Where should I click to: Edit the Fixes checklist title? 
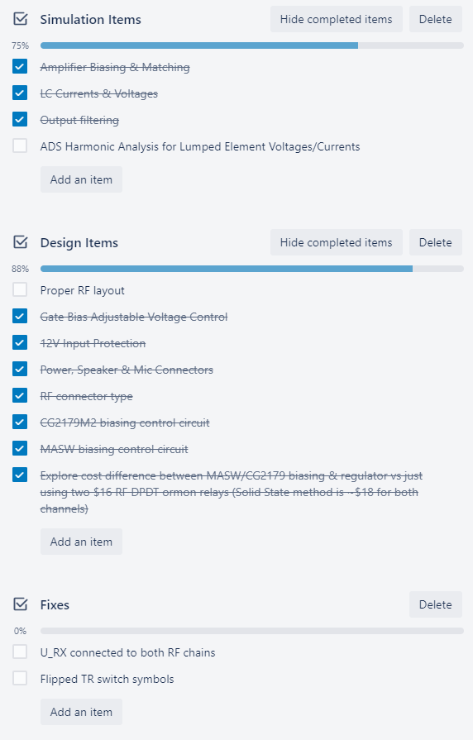pyautogui.click(x=55, y=604)
